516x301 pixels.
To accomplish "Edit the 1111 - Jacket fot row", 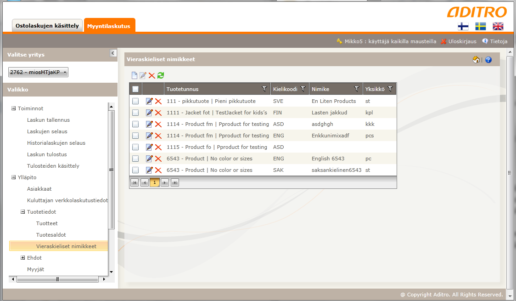I will (x=149, y=113).
